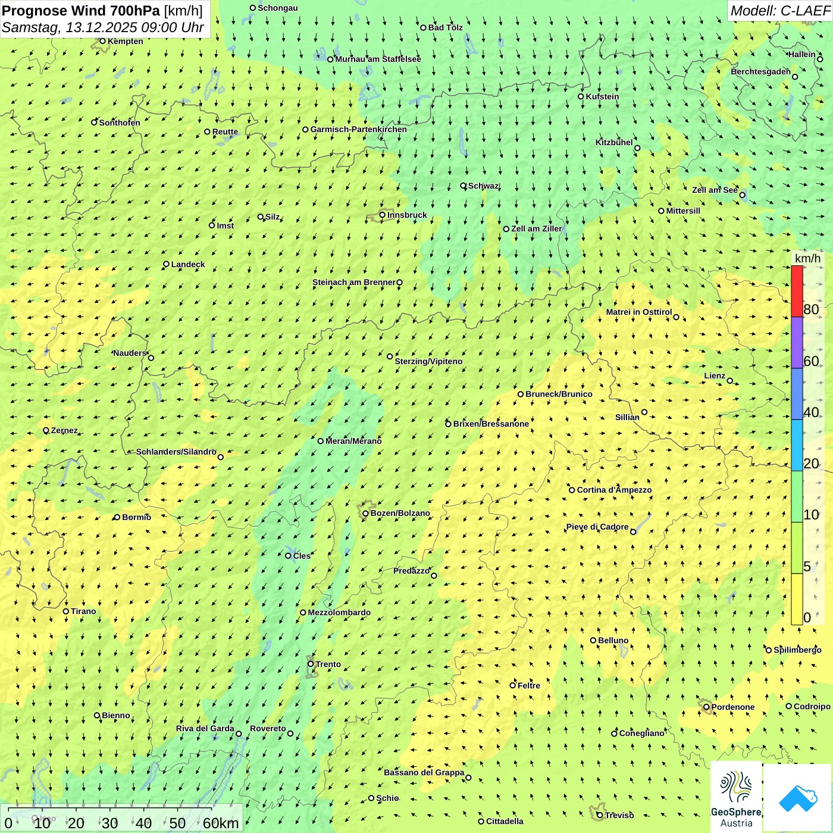833x833 pixels.
Task: Click the Sillian city label
Action: click(627, 417)
